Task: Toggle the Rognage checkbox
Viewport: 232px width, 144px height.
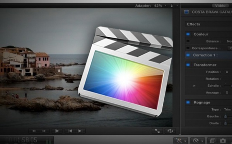Action: point(188,102)
